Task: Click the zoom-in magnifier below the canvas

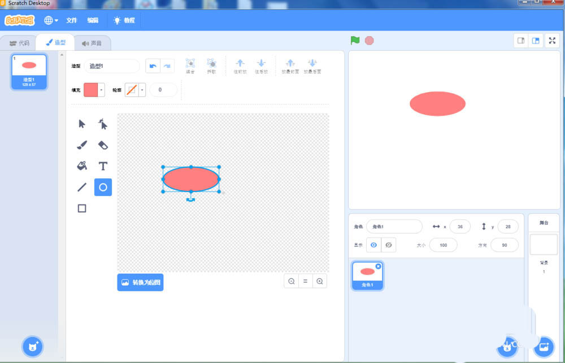Action: tap(320, 281)
